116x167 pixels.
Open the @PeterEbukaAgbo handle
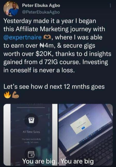click(41, 12)
